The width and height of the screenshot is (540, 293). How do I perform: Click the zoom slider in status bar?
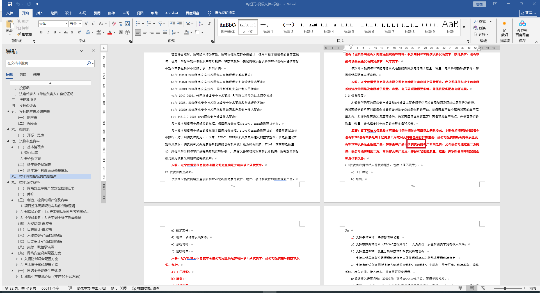(505, 288)
